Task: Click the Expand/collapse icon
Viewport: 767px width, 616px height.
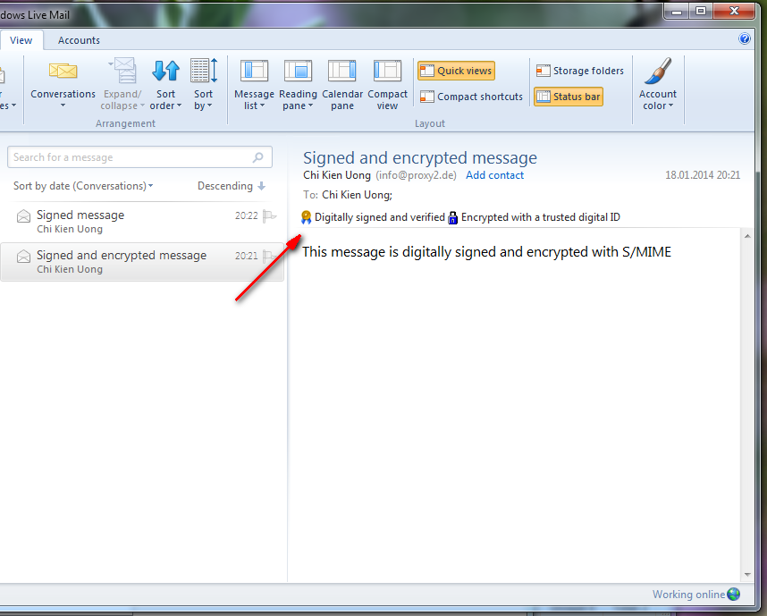Action: click(122, 71)
